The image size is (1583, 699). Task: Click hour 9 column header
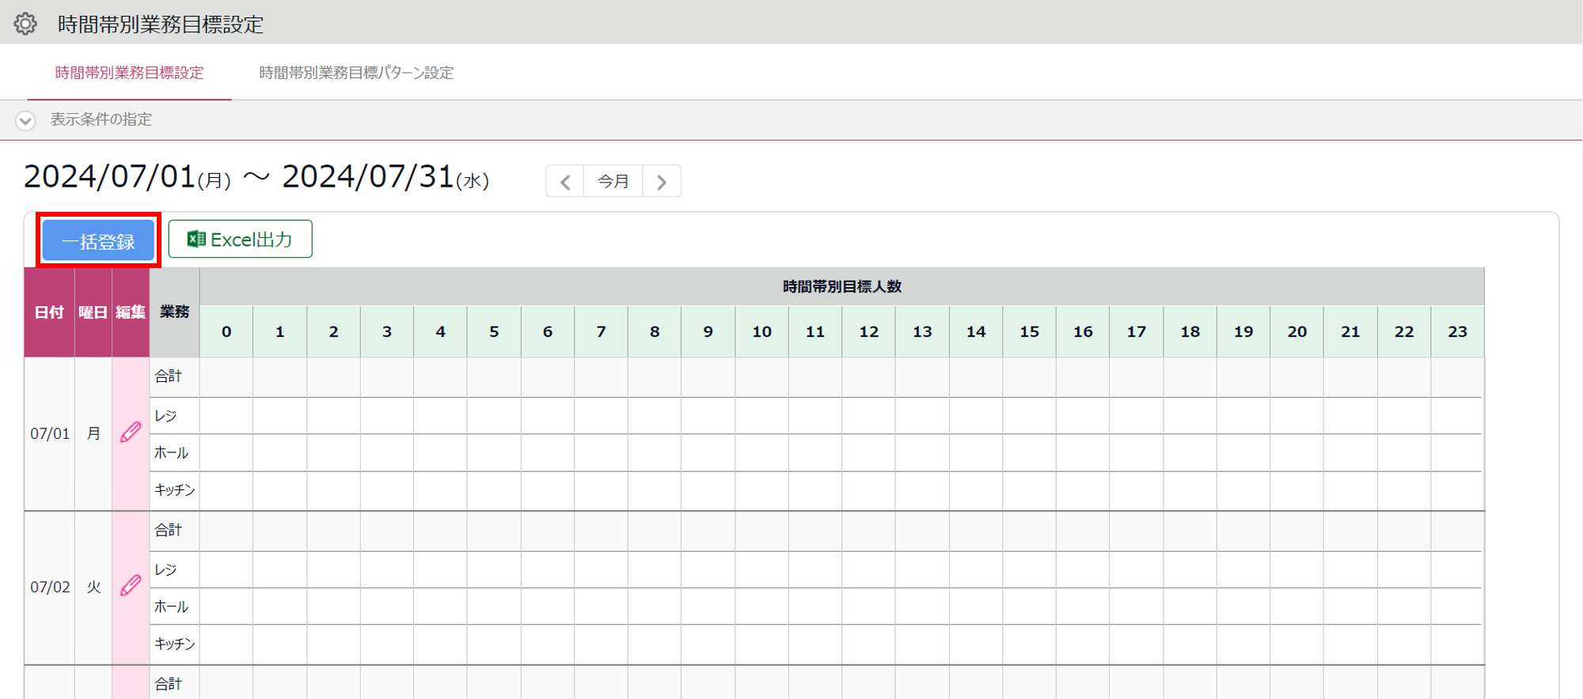708,331
